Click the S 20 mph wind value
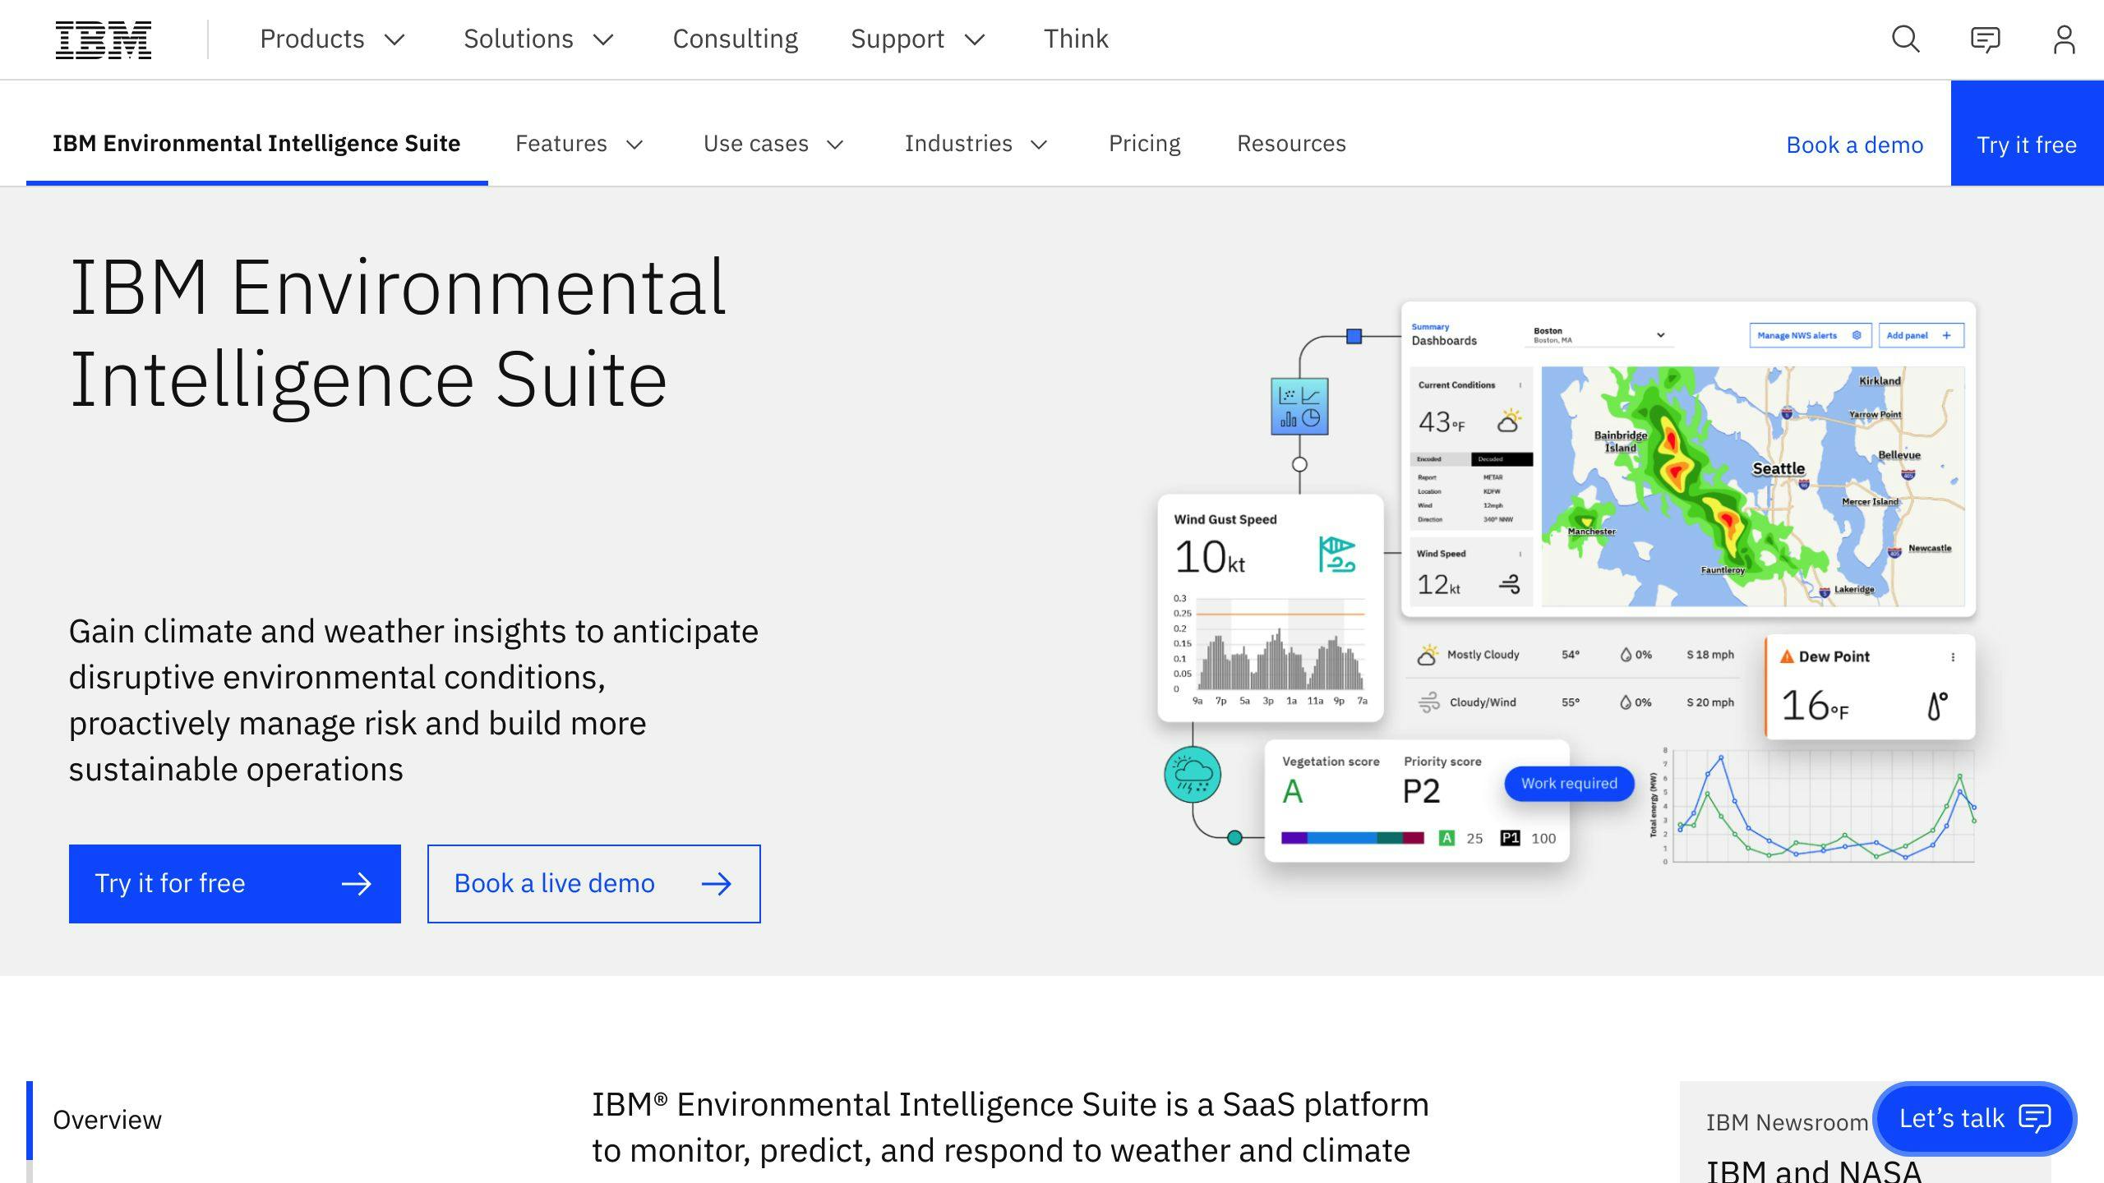2104x1183 pixels. coord(1710,702)
